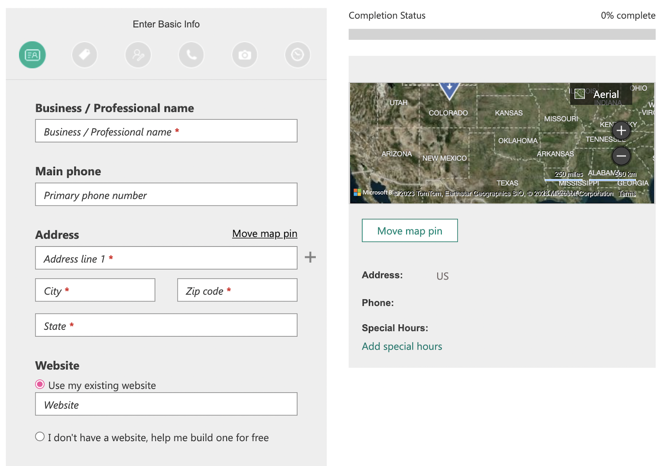Click the Terms link on the map
This screenshot has width=663, height=466.
click(627, 193)
